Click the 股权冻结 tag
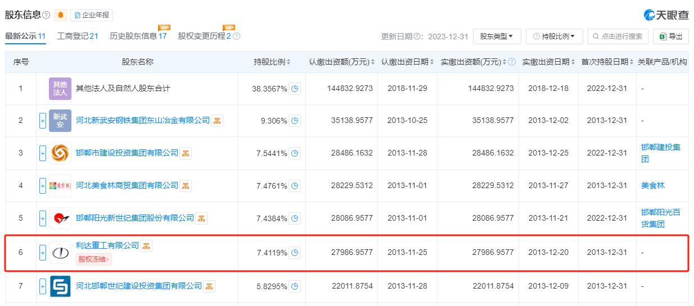694x306 pixels. (93, 259)
